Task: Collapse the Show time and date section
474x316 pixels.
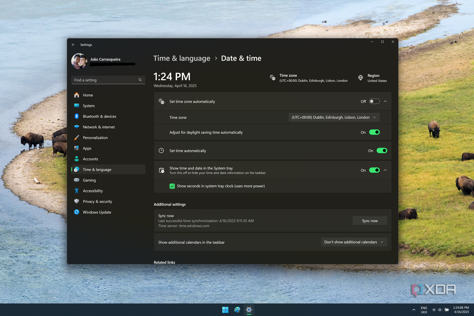Action: [x=385, y=170]
